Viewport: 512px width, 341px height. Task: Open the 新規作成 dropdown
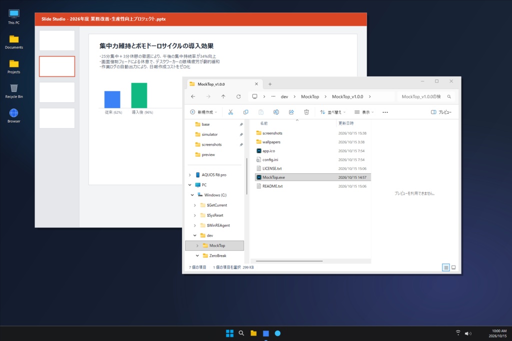[x=203, y=112]
